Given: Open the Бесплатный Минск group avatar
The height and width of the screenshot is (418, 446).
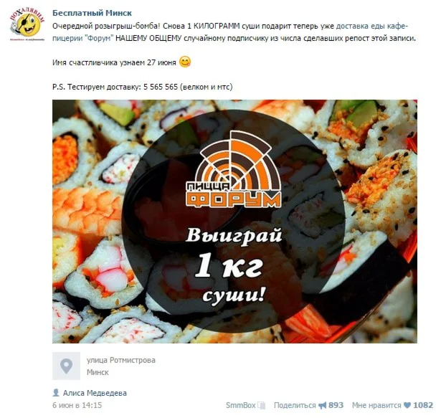Looking at the screenshot, I should tap(27, 25).
